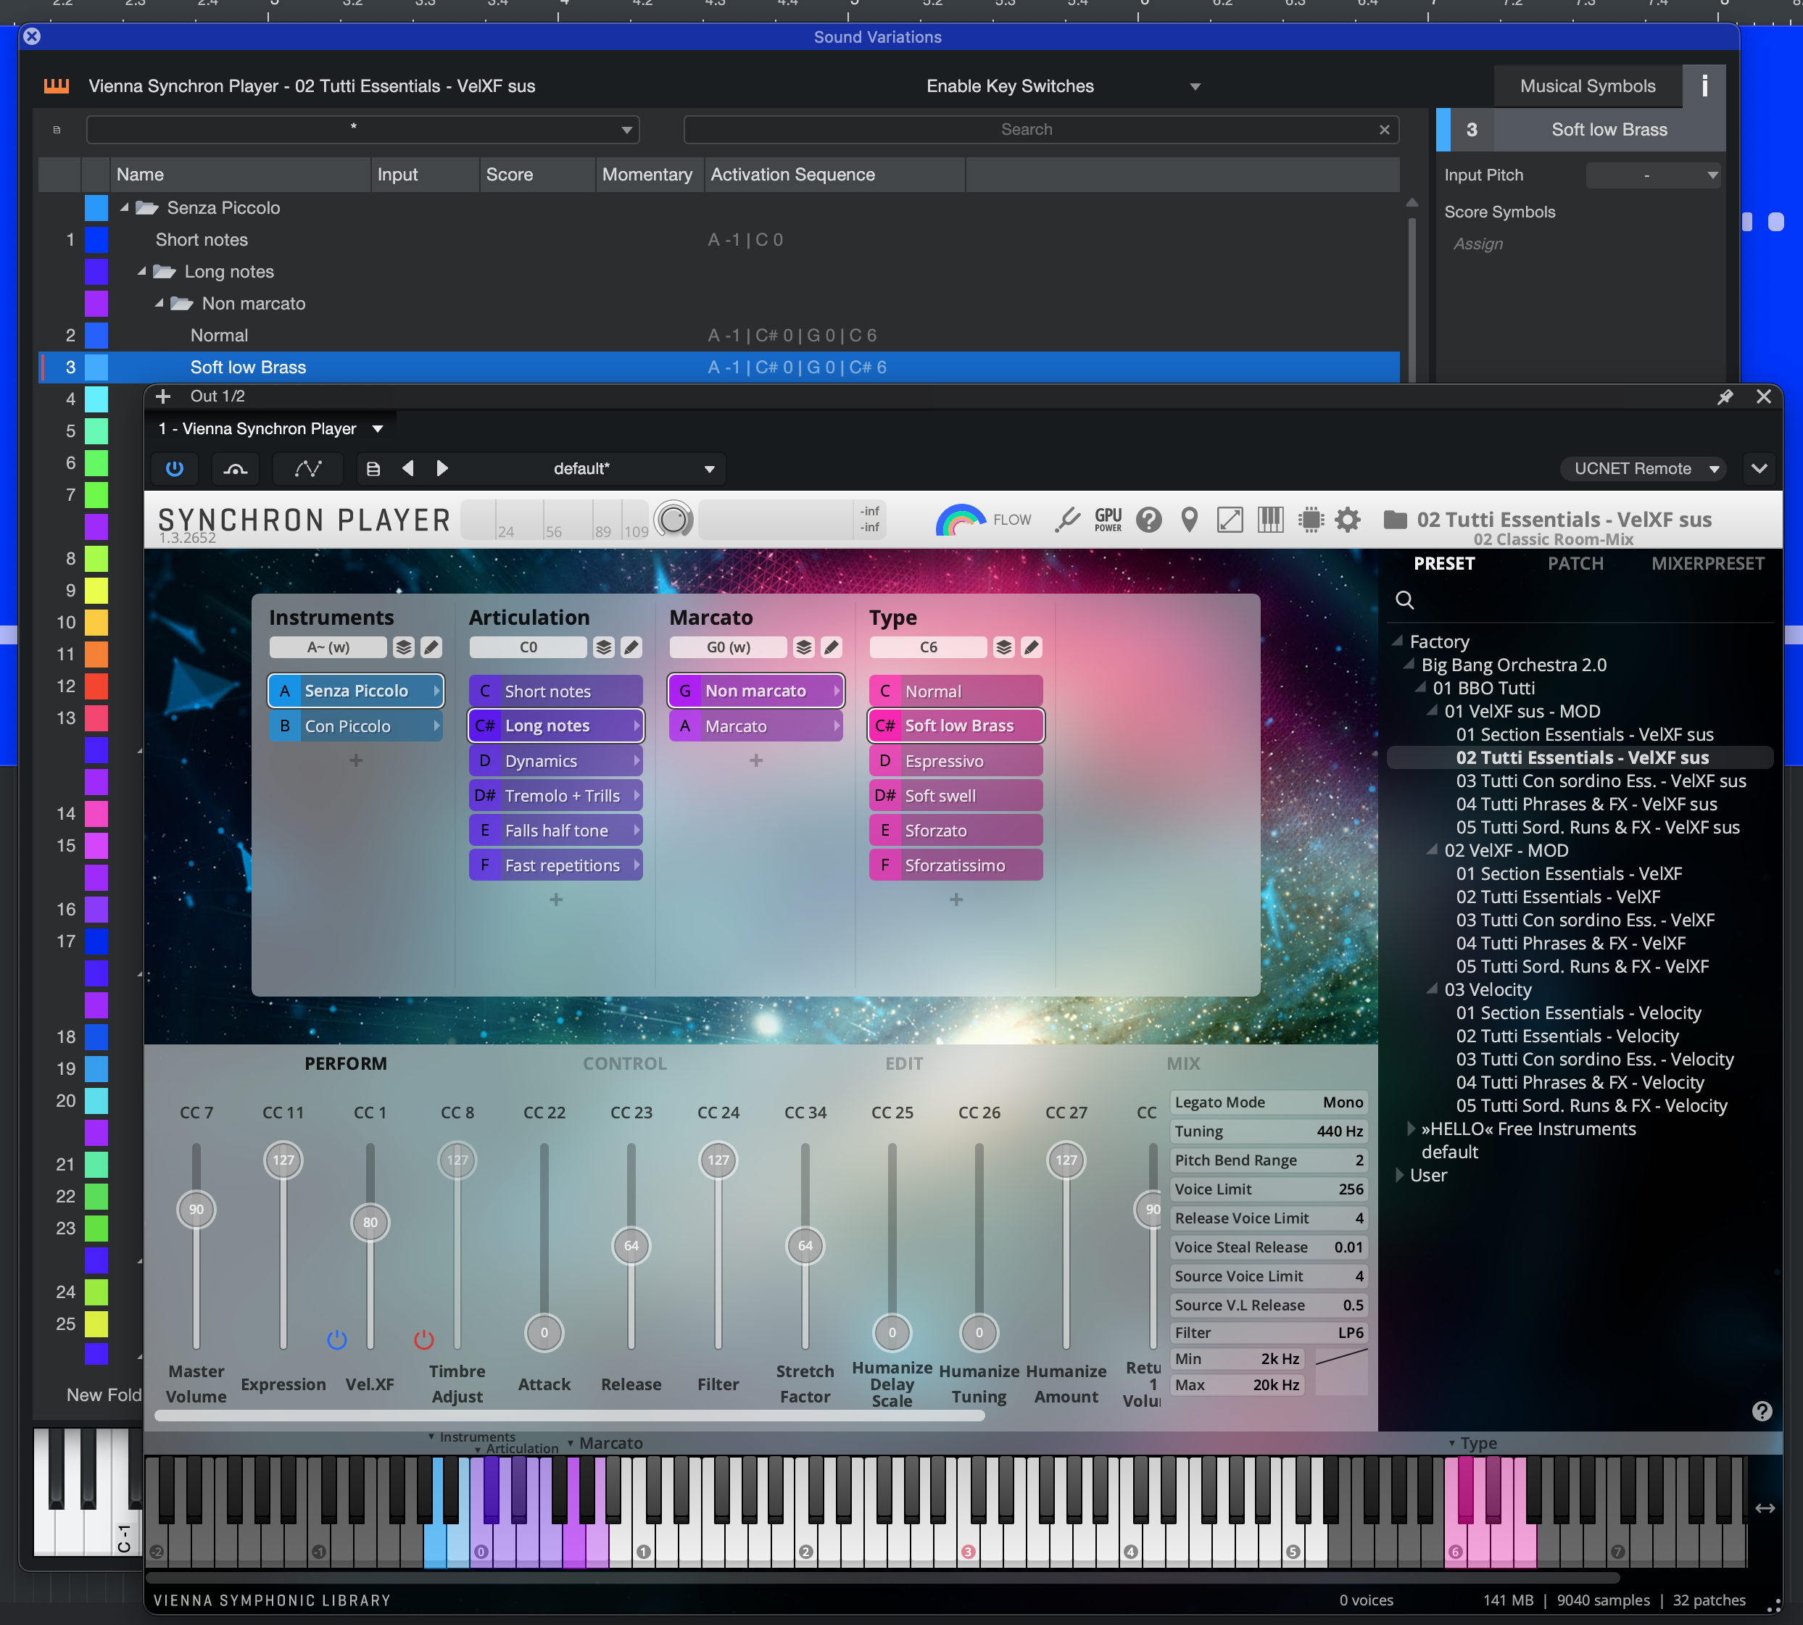Click the Release slider knob
This screenshot has width=1803, height=1625.
(x=631, y=1245)
